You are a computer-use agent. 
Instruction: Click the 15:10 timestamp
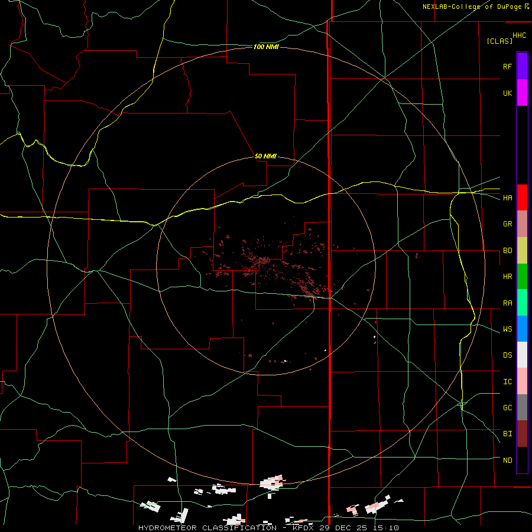point(387,528)
